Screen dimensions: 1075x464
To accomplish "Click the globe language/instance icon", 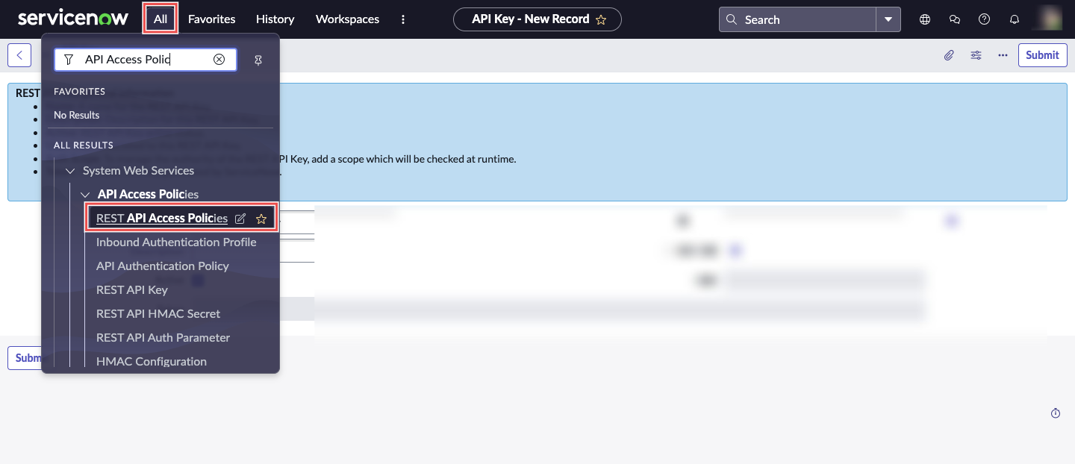I will (924, 19).
